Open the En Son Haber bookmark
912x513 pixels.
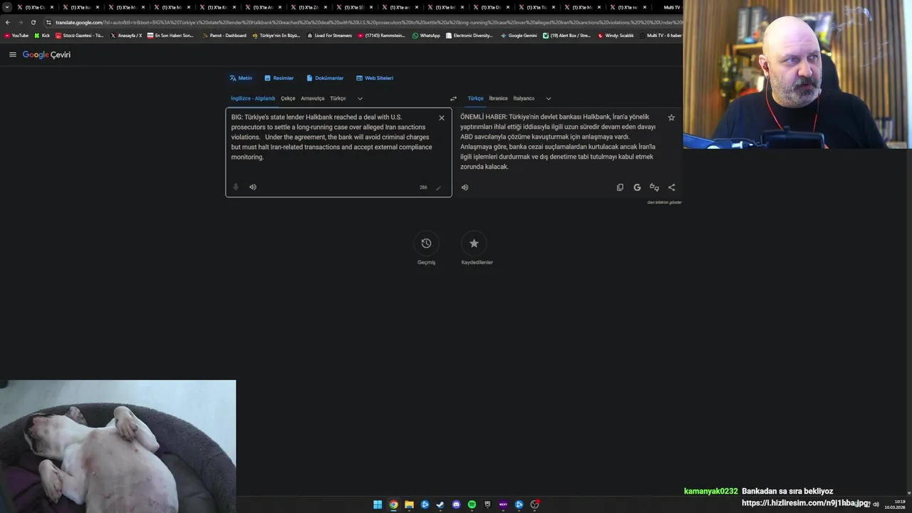pyautogui.click(x=170, y=36)
